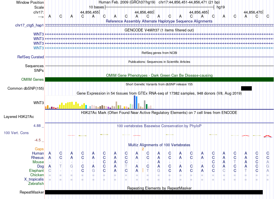Click the Common dbSNP(155) label
The image size is (274, 199).
click(25, 89)
